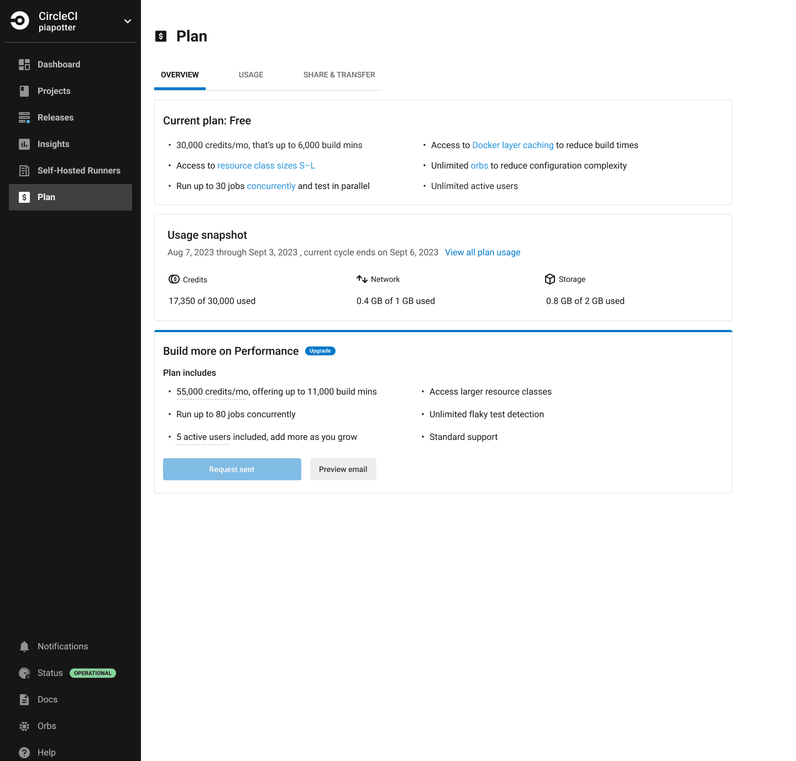Click the resource class sizes S–L link

tap(266, 166)
